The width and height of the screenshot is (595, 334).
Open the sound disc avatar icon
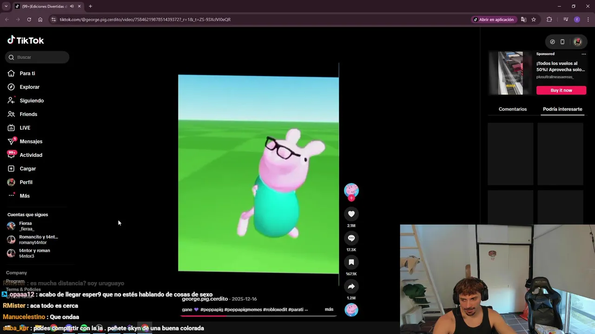tap(351, 309)
